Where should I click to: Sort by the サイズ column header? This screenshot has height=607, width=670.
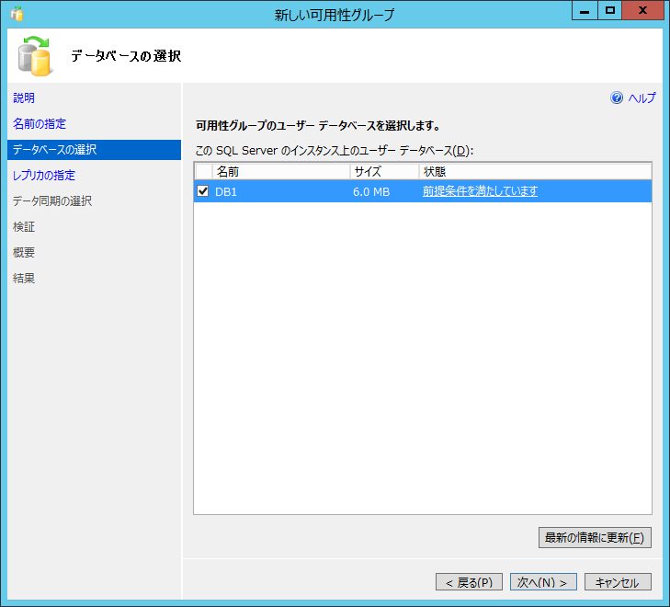pyautogui.click(x=383, y=172)
